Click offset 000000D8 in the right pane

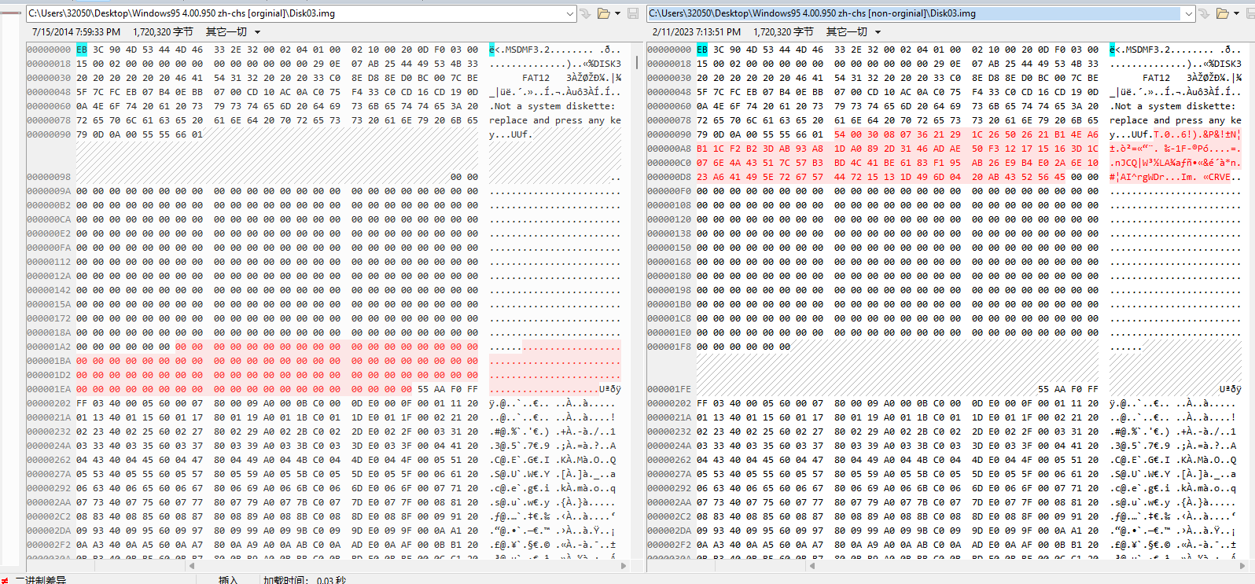point(669,177)
